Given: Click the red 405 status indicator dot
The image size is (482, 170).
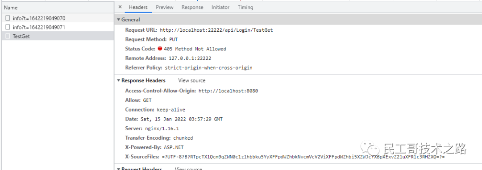Looking at the screenshot, I should pyautogui.click(x=160, y=49).
